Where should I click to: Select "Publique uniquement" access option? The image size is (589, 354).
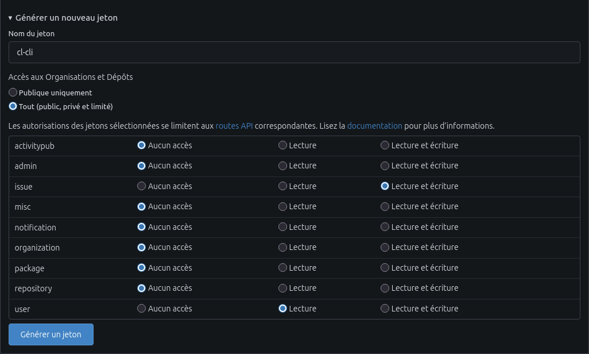[x=13, y=92]
